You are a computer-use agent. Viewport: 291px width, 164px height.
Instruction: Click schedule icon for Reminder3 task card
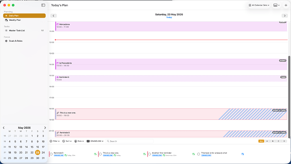click(95, 154)
